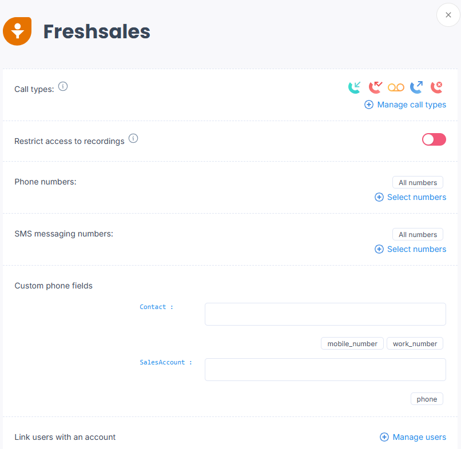This screenshot has height=449, width=461.
Task: Click the missed call type icon
Action: click(x=375, y=87)
